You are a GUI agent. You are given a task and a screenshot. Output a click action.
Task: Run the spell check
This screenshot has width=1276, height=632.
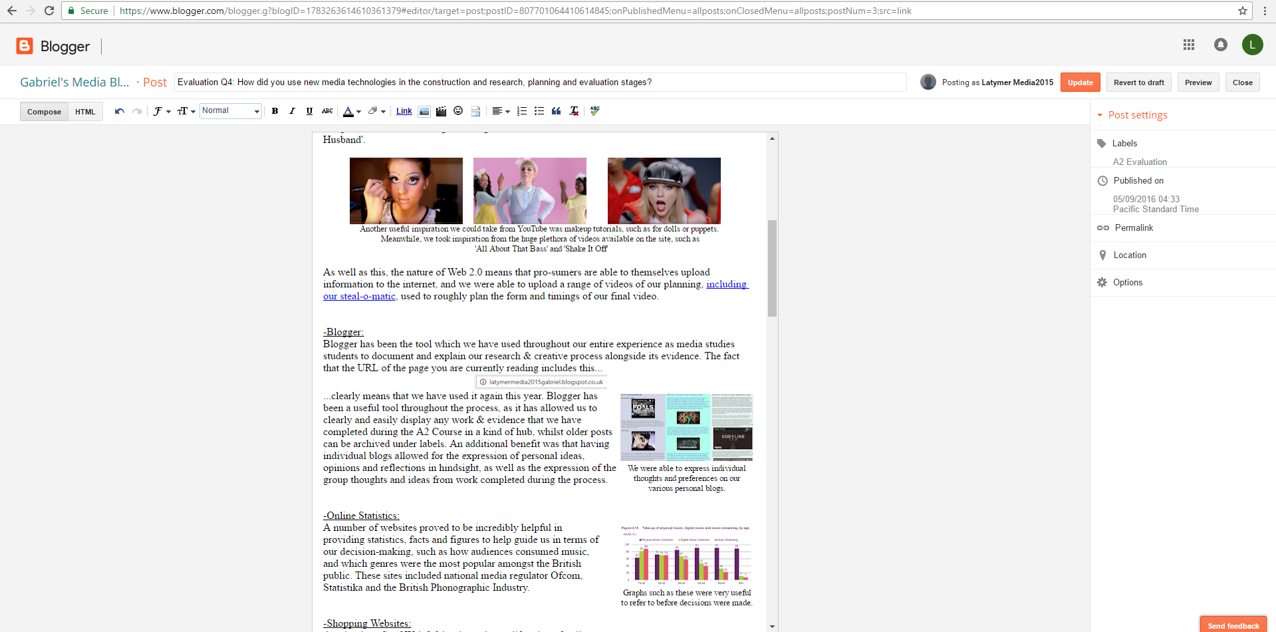tap(595, 111)
